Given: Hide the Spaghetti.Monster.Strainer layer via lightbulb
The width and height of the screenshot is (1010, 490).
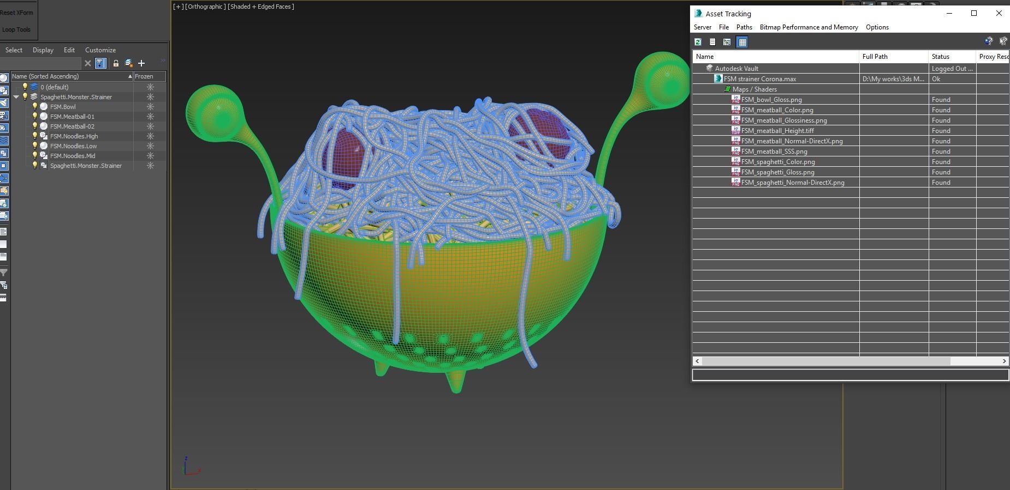Looking at the screenshot, I should pos(25,97).
